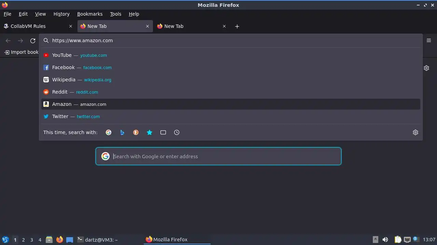The image size is (437, 245).
Task: Select the YouTube suggestion
Action: (231, 55)
